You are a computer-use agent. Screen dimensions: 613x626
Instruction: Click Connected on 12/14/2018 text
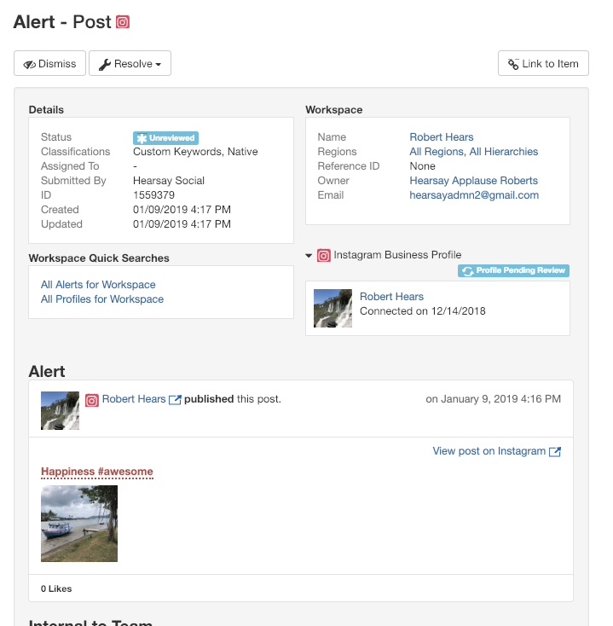click(x=423, y=311)
